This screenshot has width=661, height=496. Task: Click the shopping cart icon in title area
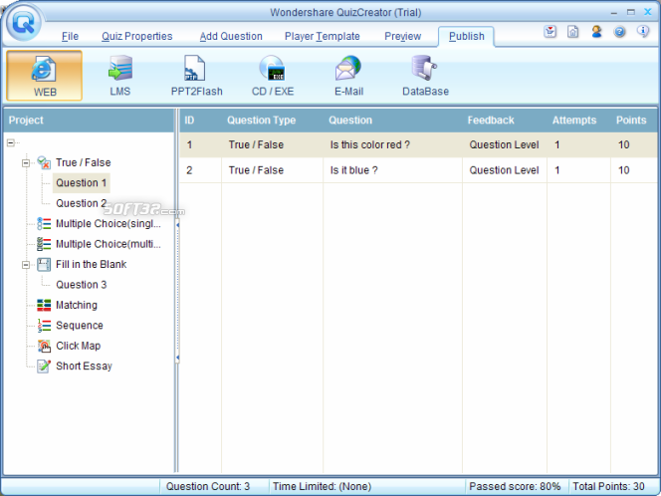(x=551, y=32)
